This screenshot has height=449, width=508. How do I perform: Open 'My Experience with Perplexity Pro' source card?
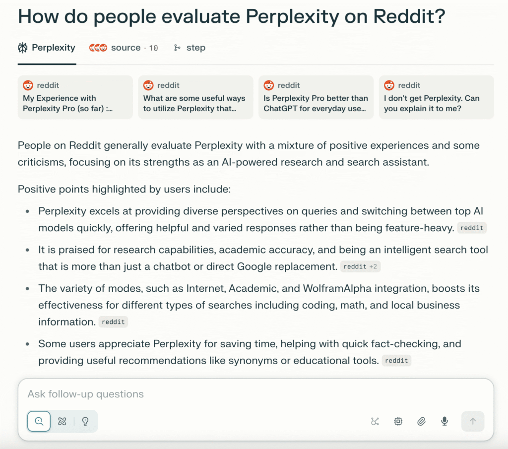[75, 97]
